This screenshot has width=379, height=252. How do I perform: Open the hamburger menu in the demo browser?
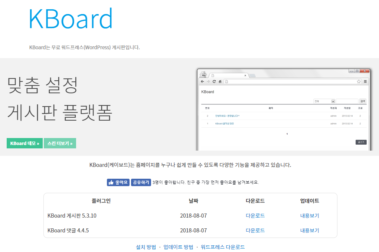click(365, 81)
